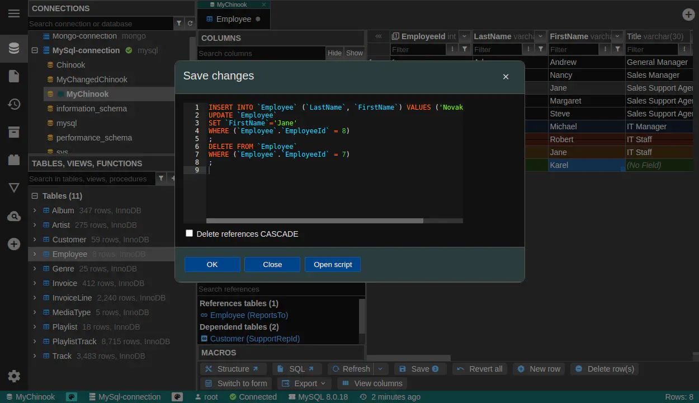Screen dimensions: 699x403
Task: Confirm save with the OK button
Action: click(x=212, y=264)
